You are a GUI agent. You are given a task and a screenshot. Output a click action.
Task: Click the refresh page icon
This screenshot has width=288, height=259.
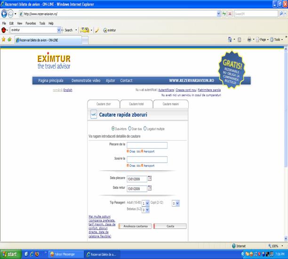224,14
